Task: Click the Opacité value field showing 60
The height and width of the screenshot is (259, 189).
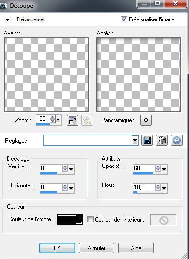Action: 144,168
